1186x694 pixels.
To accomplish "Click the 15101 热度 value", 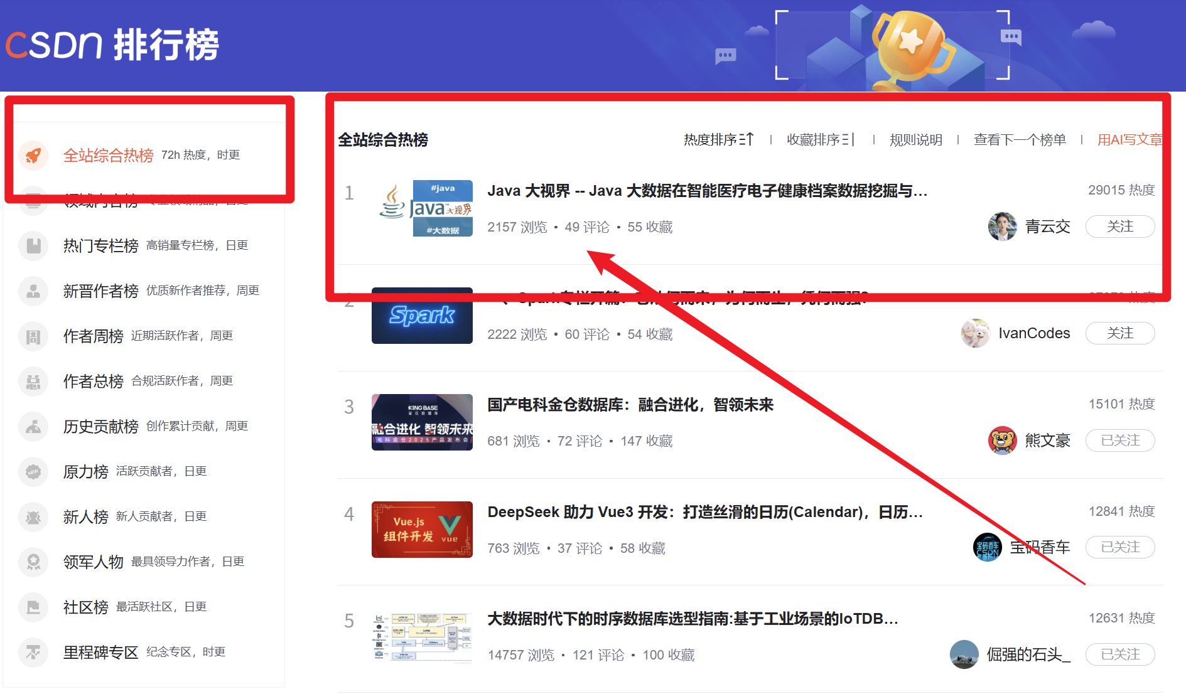I will (x=1121, y=404).
